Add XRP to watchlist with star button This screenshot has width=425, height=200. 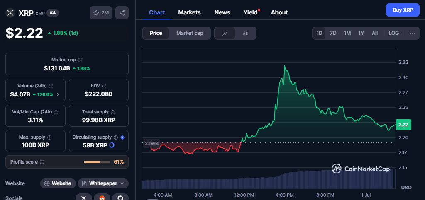101,13
